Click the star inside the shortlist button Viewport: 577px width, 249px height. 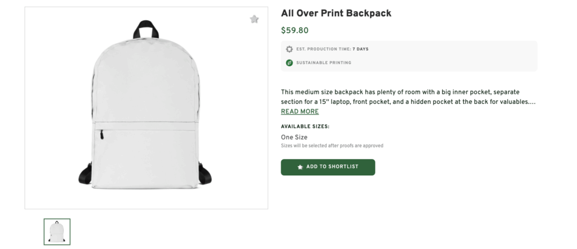(300, 167)
